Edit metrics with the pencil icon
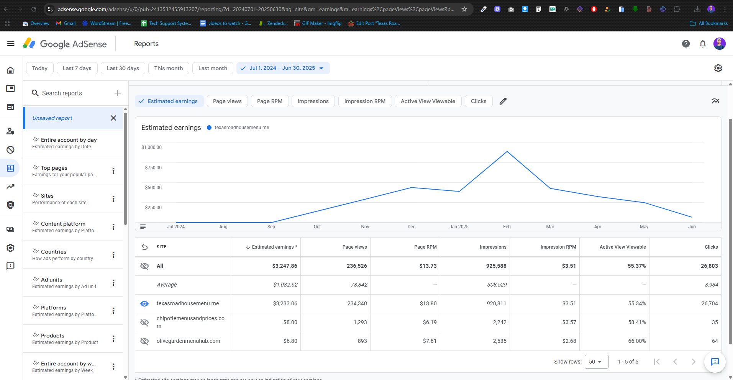 [x=503, y=101]
